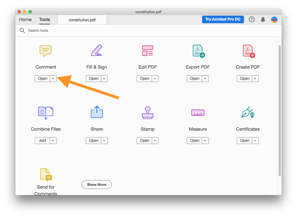
Task: Click the Stamp tool icon
Action: point(147,113)
